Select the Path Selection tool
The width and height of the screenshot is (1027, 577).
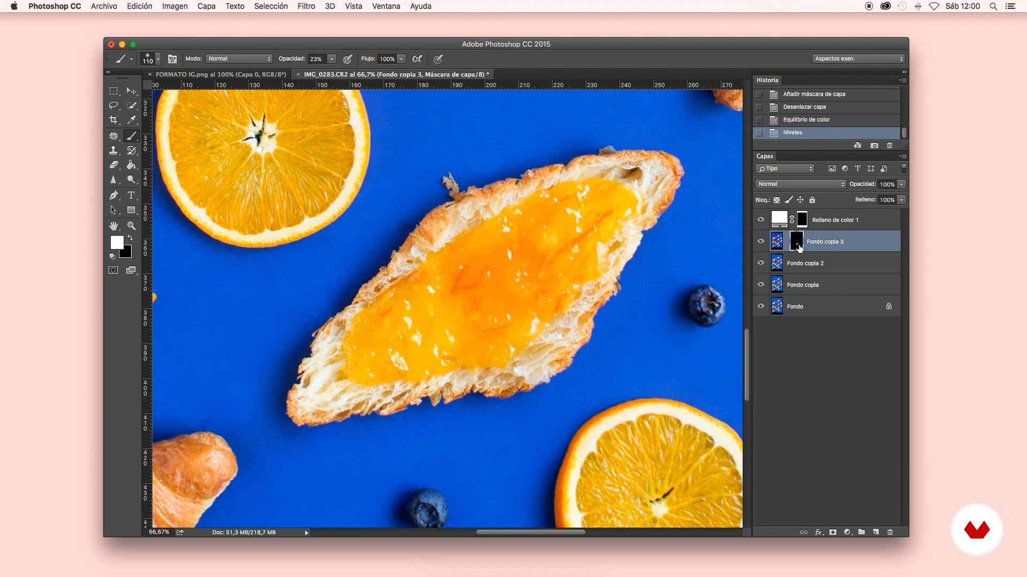click(113, 210)
